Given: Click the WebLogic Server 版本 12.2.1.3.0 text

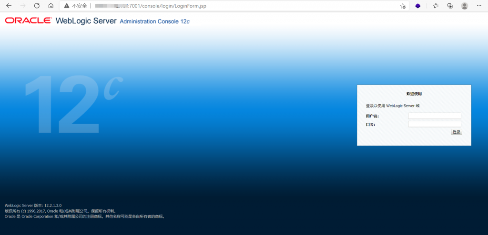Looking at the screenshot, I should click(x=33, y=206).
